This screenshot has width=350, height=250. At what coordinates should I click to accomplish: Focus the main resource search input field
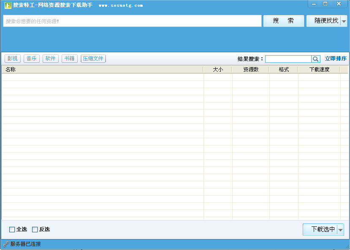(x=132, y=21)
